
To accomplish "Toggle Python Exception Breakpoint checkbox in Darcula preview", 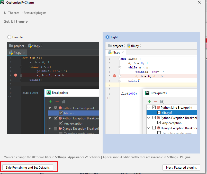I will tap(56, 118).
